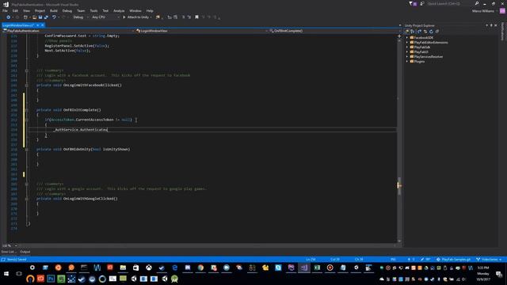Click the vertical scrollbar thumb in editor

(399, 186)
